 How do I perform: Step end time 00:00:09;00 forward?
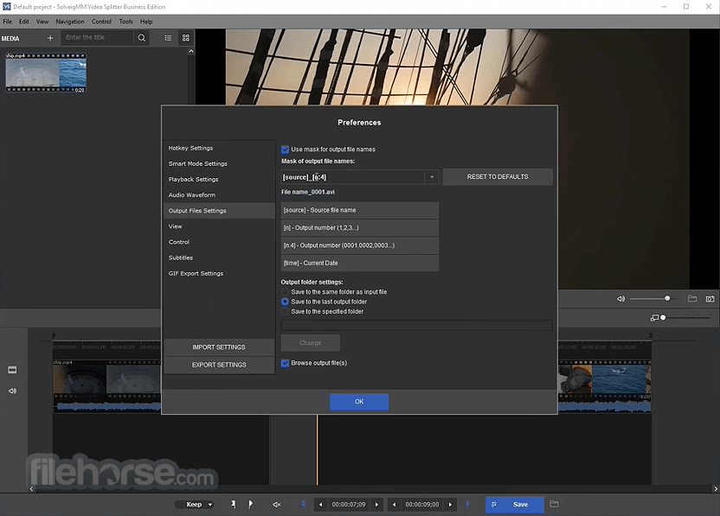451,505
